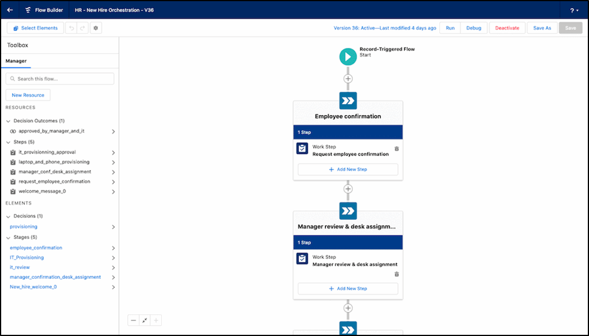Click the New Resource button
Screen dimensions: 589x336
point(28,95)
